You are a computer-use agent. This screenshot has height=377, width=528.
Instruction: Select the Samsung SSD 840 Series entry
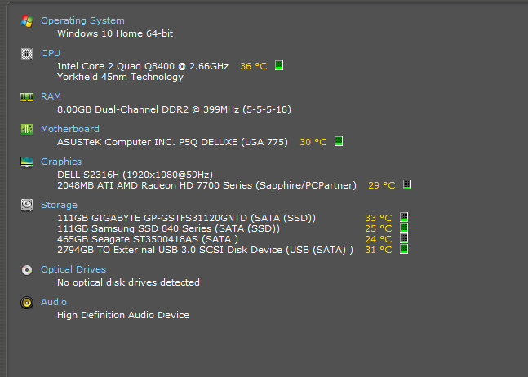(168, 228)
